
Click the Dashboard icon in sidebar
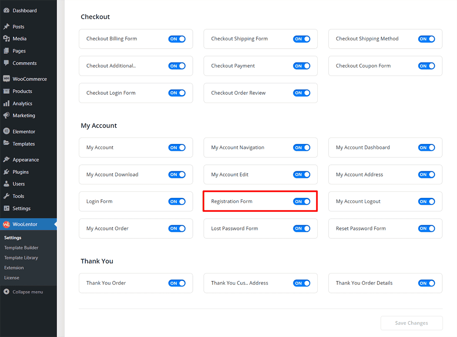pos(7,10)
